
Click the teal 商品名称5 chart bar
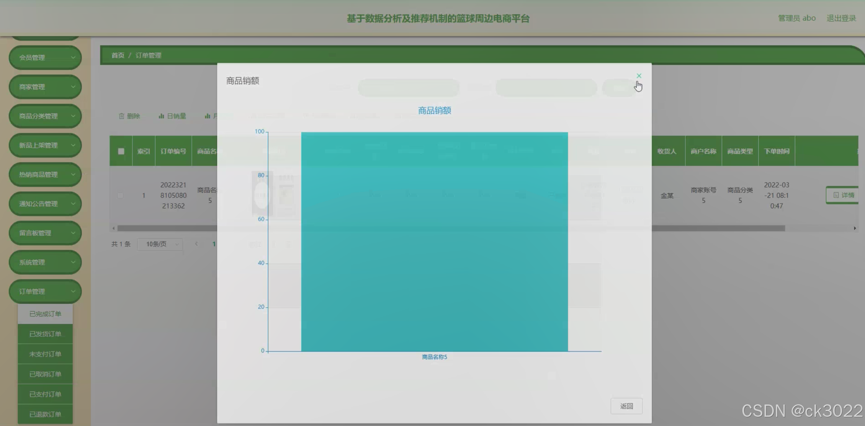tap(434, 242)
